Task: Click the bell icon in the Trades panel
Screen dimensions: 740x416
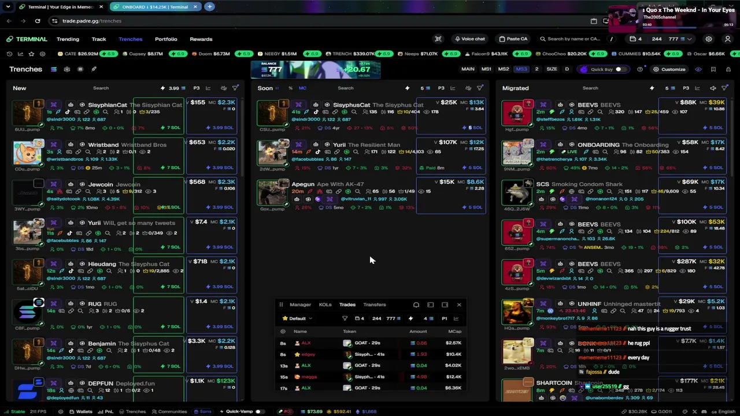Action: (416, 305)
